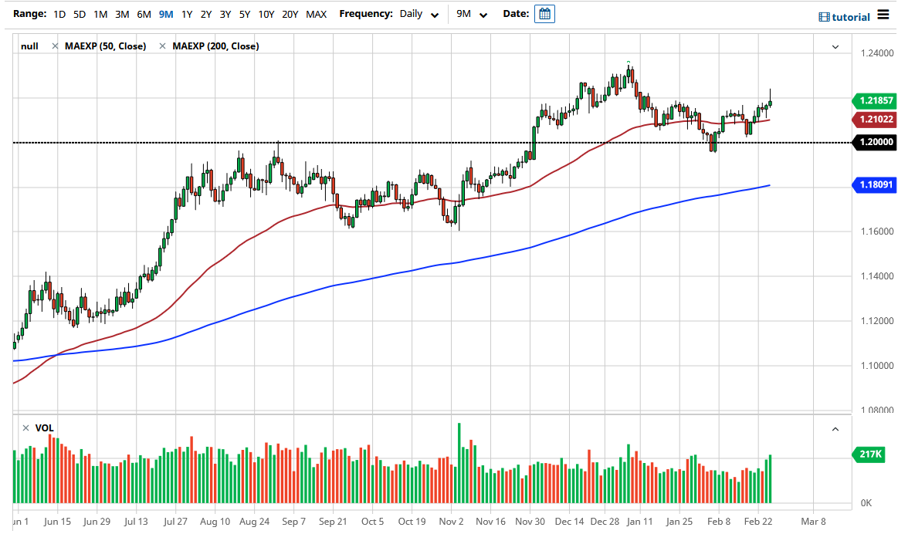Click the Feb 22 date label
Screen dimensions: 898x534
(758, 522)
